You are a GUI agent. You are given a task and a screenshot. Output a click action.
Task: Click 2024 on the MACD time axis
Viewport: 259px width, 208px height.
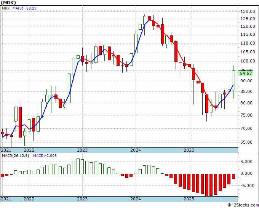click(x=136, y=199)
